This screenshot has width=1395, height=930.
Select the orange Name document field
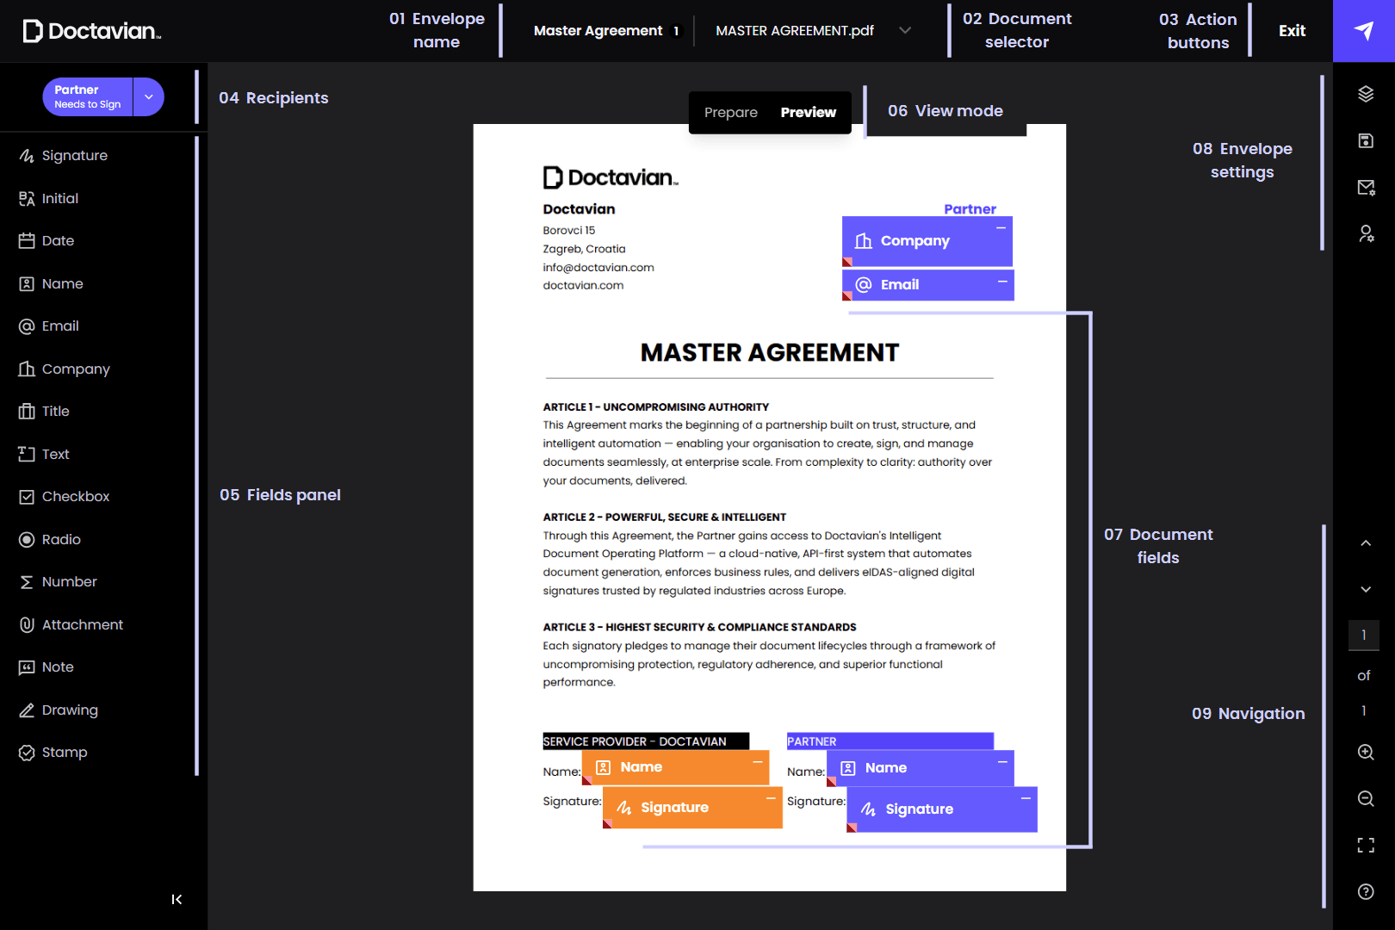click(x=675, y=767)
